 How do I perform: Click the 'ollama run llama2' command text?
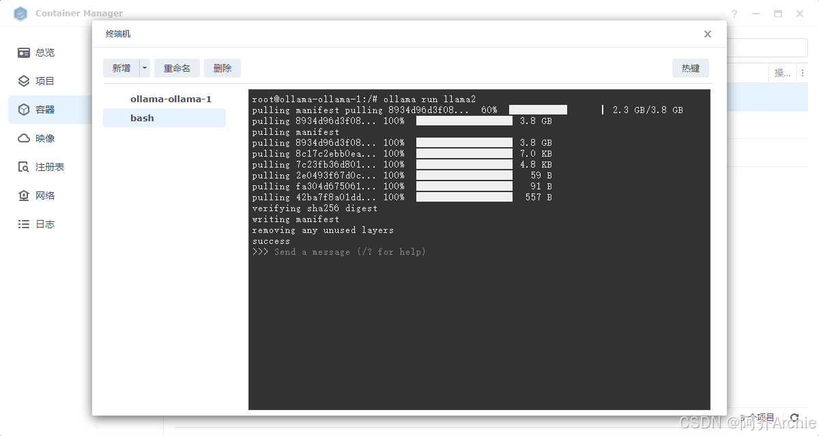429,99
